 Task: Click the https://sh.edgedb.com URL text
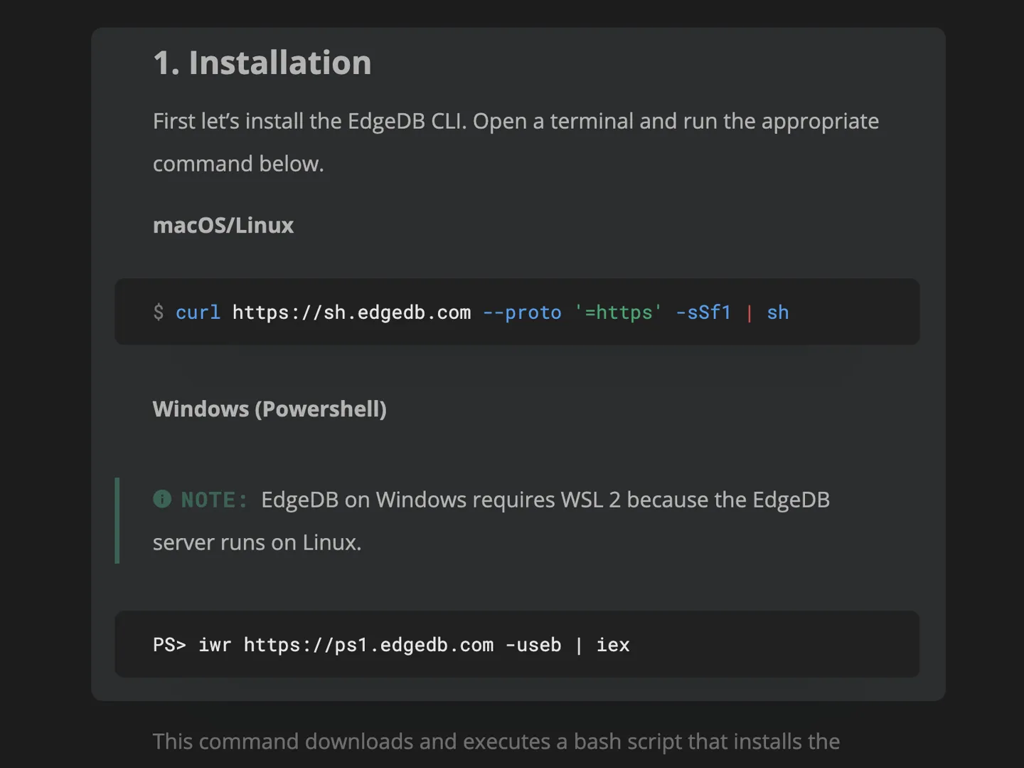[351, 312]
